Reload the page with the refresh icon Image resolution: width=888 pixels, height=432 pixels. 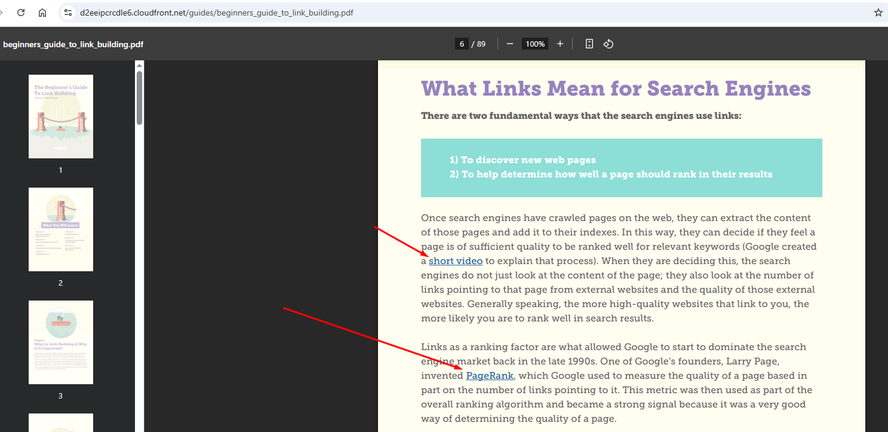click(21, 13)
